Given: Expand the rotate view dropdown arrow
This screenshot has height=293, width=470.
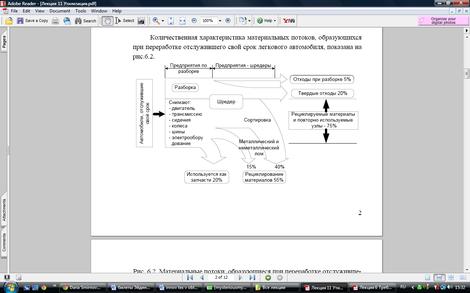Looking at the screenshot, I should click(x=250, y=21).
